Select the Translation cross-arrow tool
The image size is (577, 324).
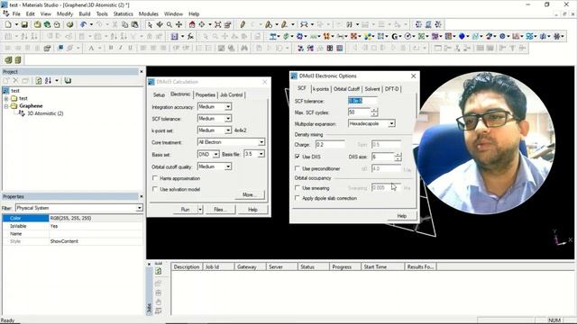[x=179, y=24]
